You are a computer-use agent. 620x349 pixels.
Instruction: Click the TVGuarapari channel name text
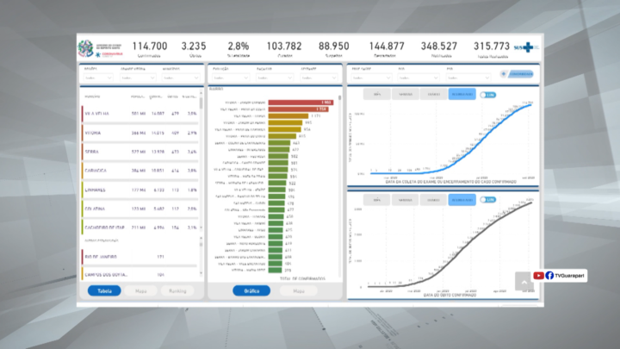(x=569, y=276)
